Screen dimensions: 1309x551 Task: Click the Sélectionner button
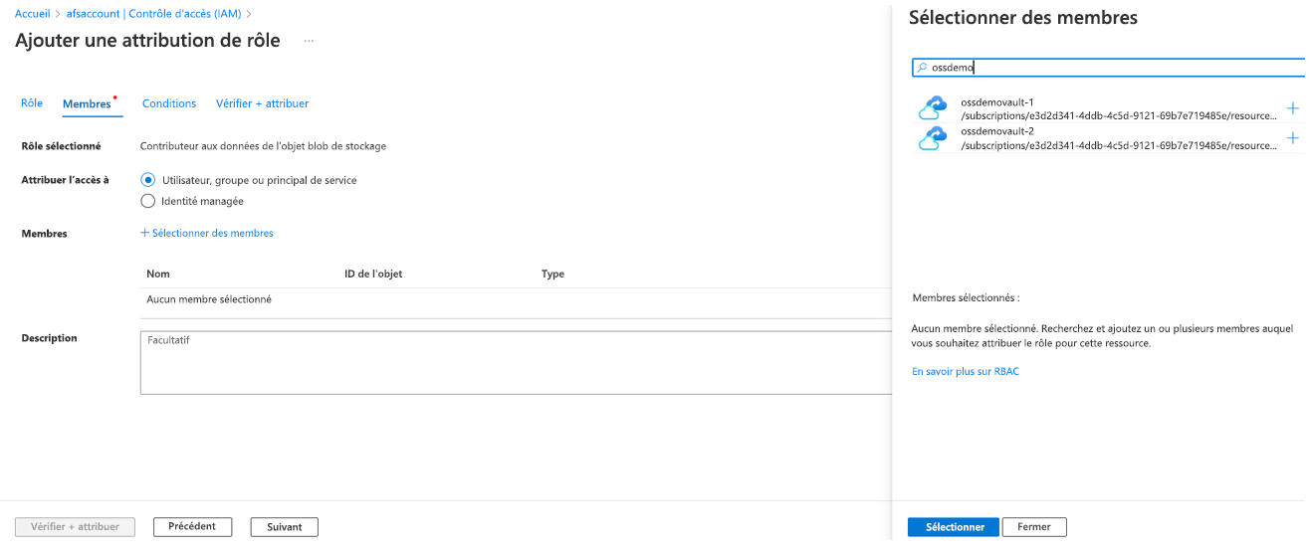[x=955, y=527]
